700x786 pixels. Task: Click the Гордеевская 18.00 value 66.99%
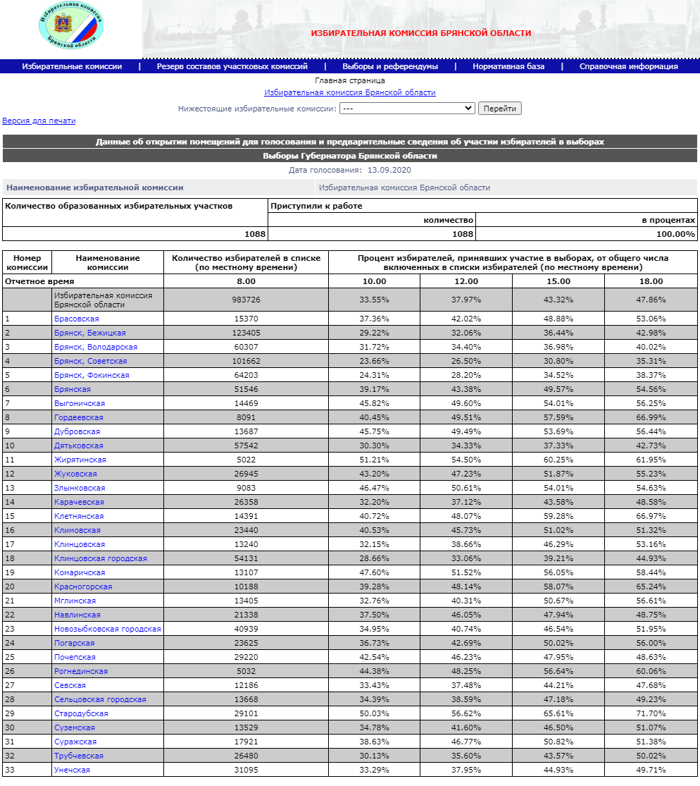[x=651, y=417]
